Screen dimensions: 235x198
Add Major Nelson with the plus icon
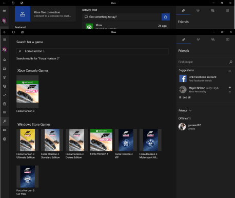pos(230,87)
